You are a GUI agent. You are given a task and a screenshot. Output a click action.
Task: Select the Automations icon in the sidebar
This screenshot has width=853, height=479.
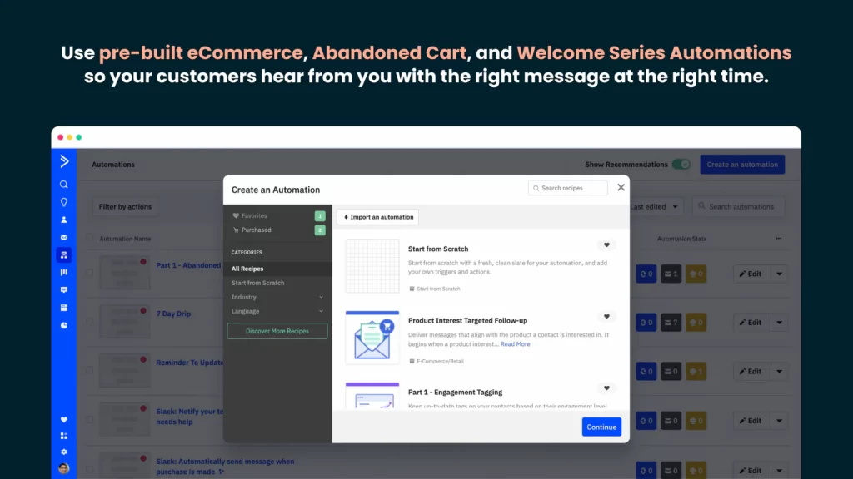pos(63,254)
